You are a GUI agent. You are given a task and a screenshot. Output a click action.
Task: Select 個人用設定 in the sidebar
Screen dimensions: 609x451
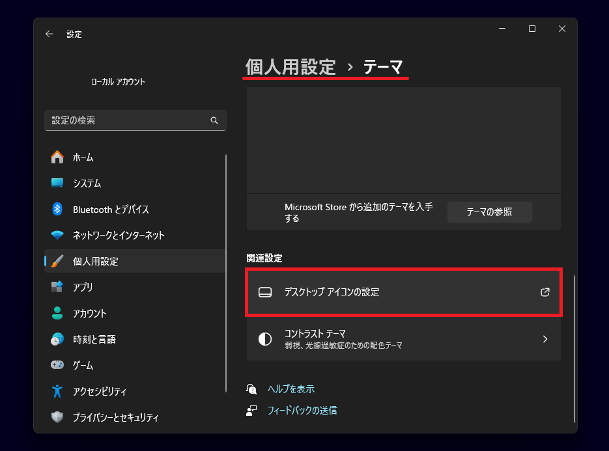[135, 261]
